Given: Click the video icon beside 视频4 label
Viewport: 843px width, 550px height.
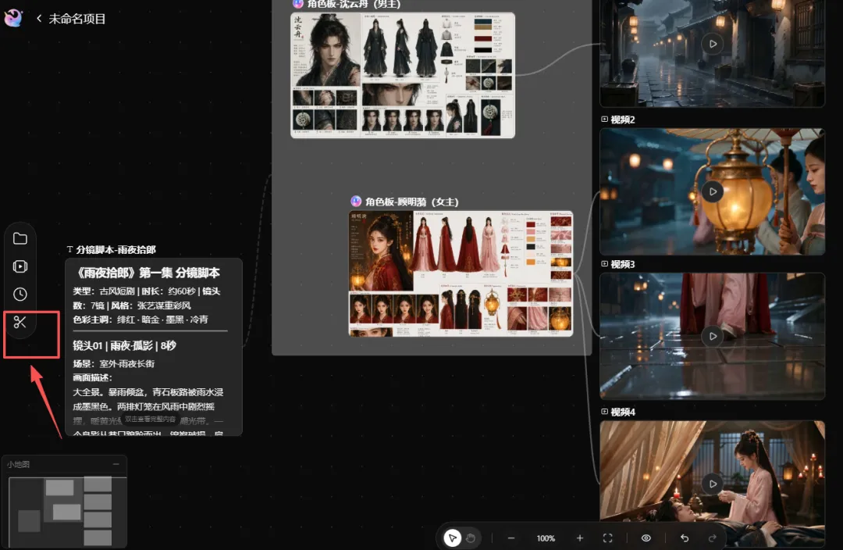Looking at the screenshot, I should point(604,411).
